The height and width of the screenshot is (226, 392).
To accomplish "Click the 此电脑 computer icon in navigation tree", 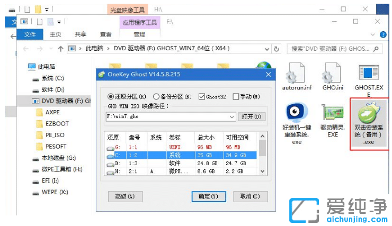I will (32, 67).
